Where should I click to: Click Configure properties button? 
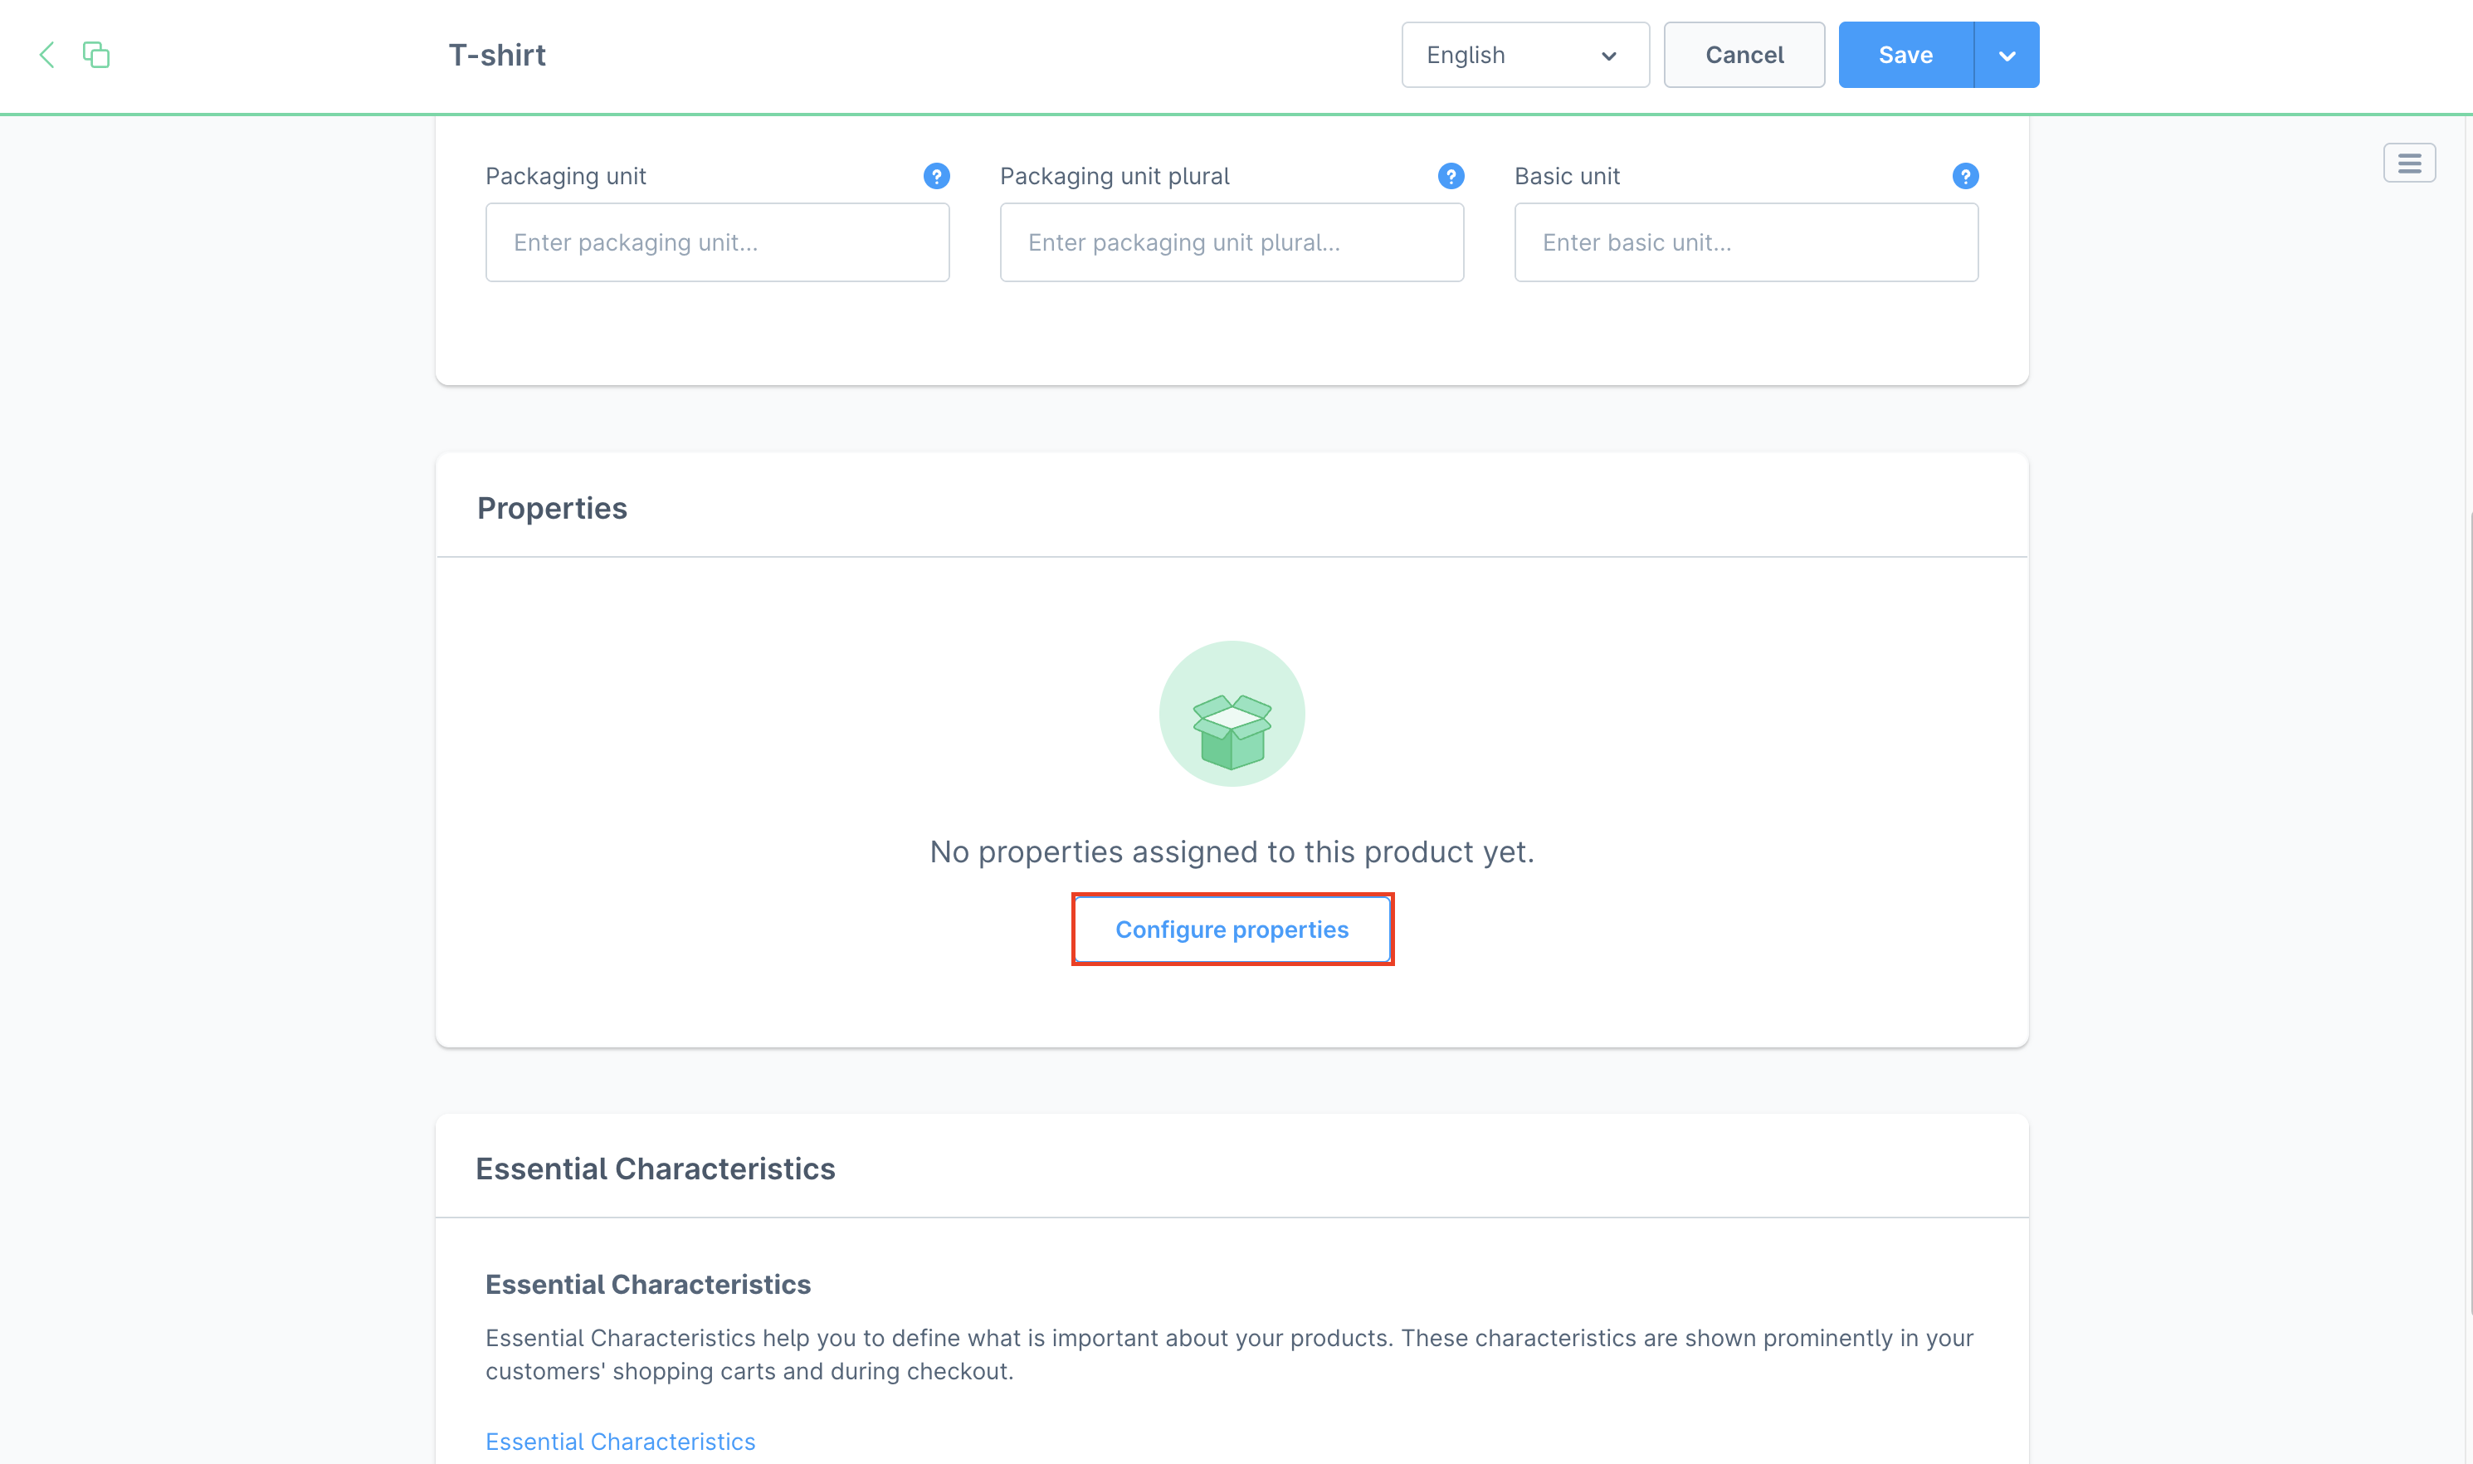tap(1231, 930)
